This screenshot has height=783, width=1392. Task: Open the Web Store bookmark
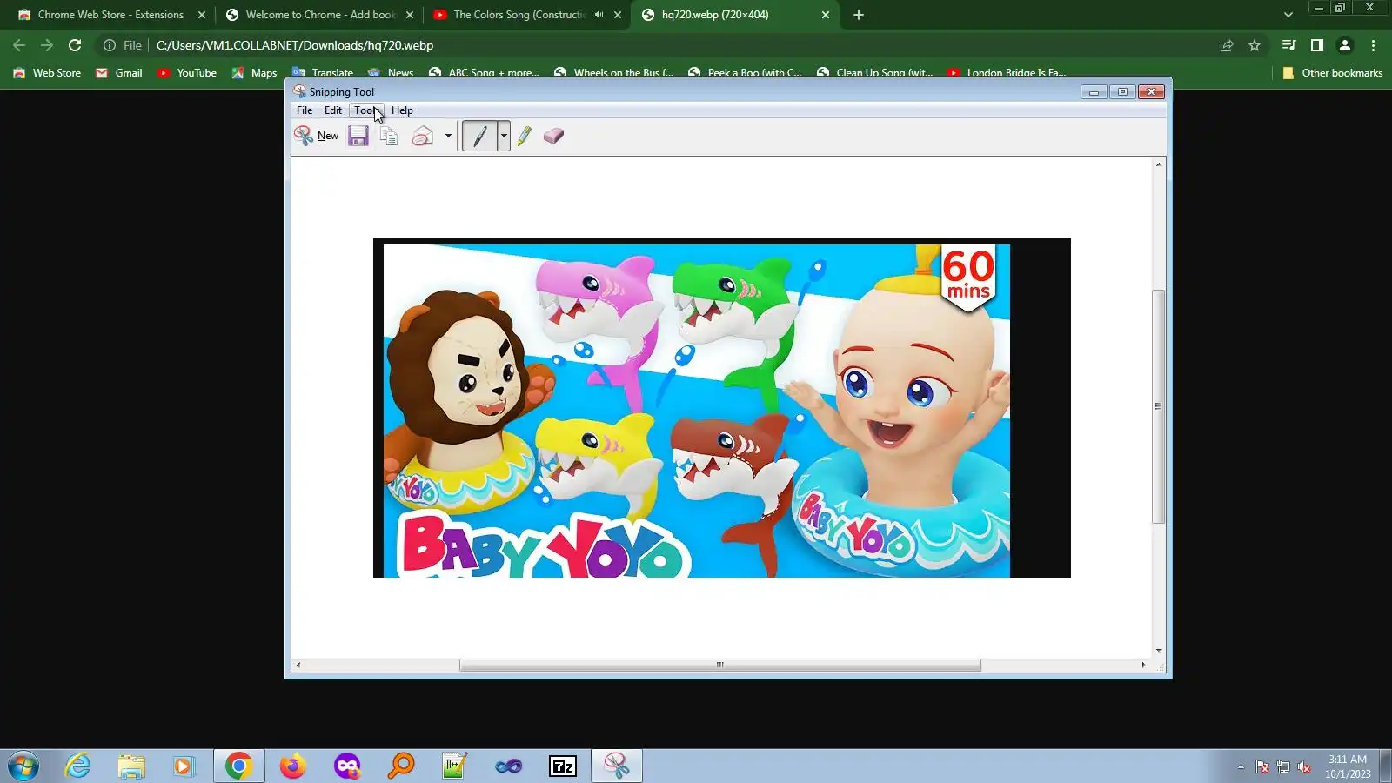point(47,73)
